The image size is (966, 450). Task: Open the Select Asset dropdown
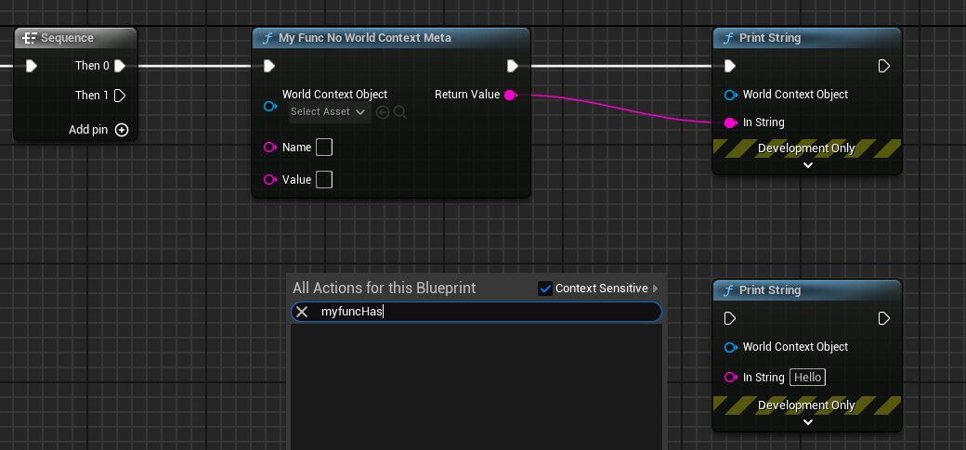[x=328, y=112]
